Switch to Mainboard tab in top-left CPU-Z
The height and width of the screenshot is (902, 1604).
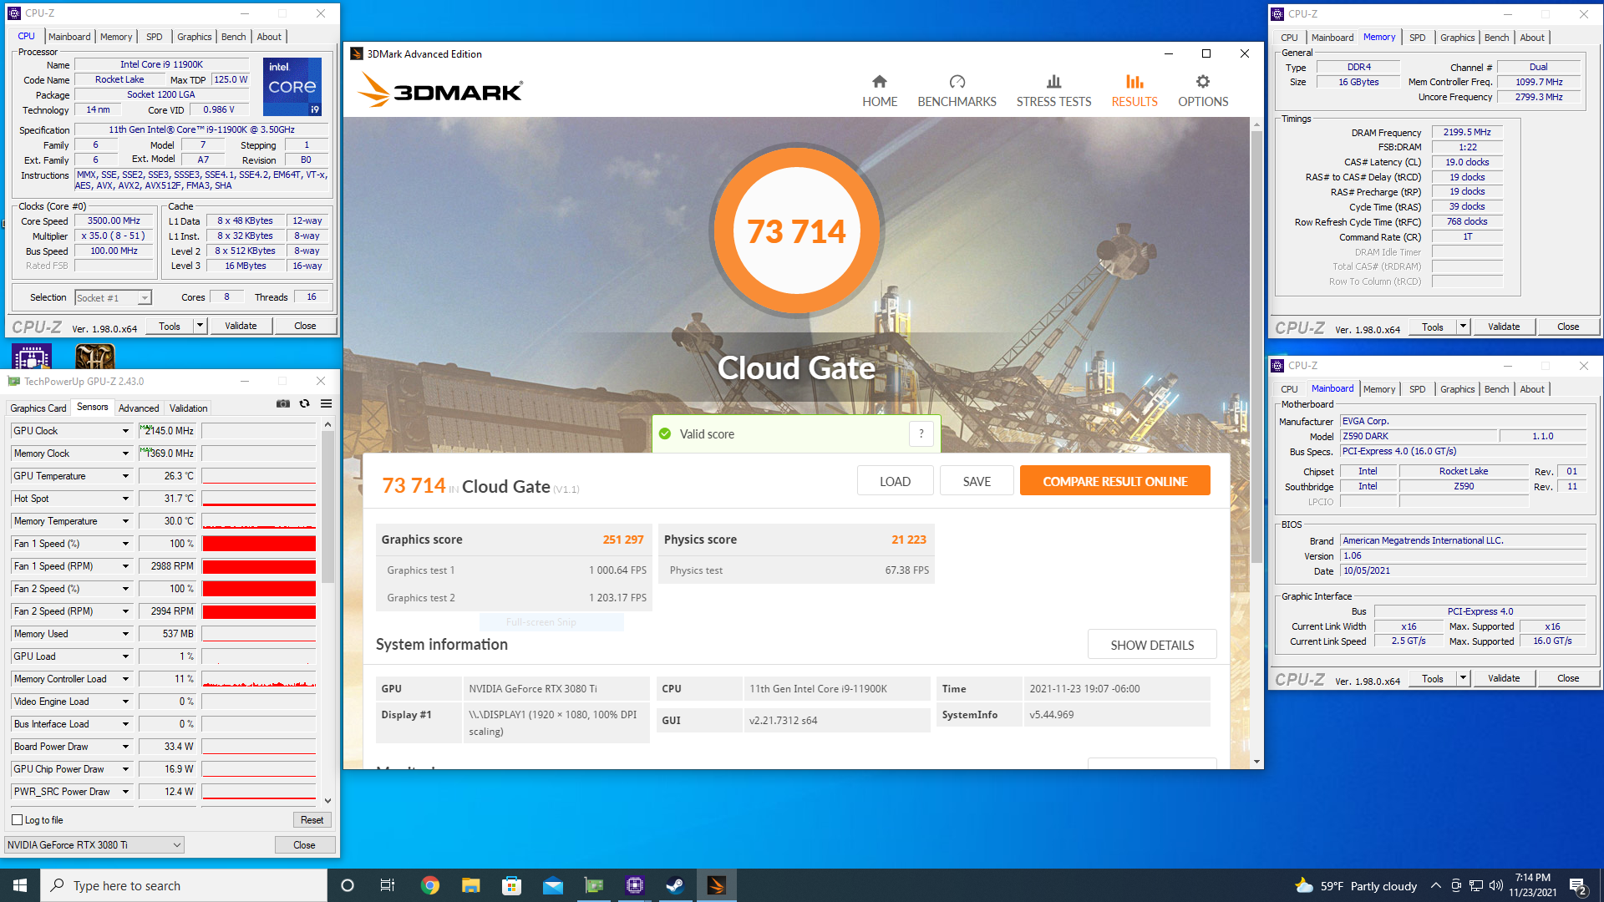69,37
